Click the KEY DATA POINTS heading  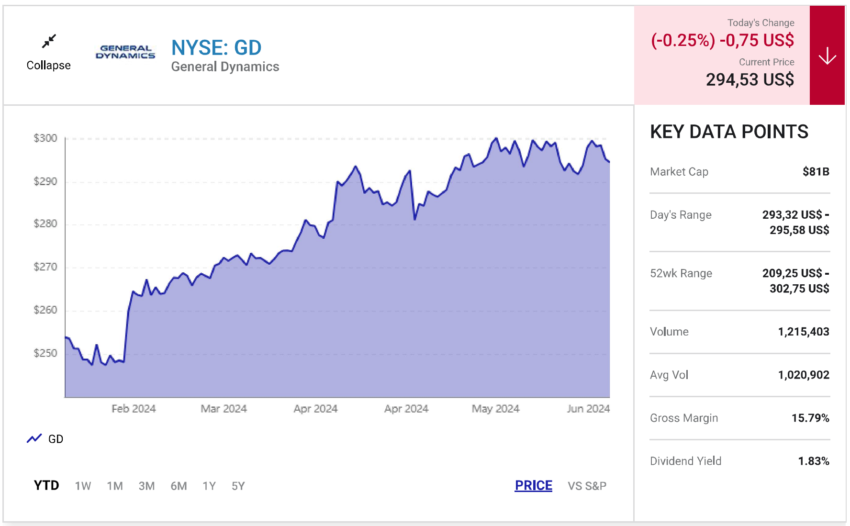[729, 132]
